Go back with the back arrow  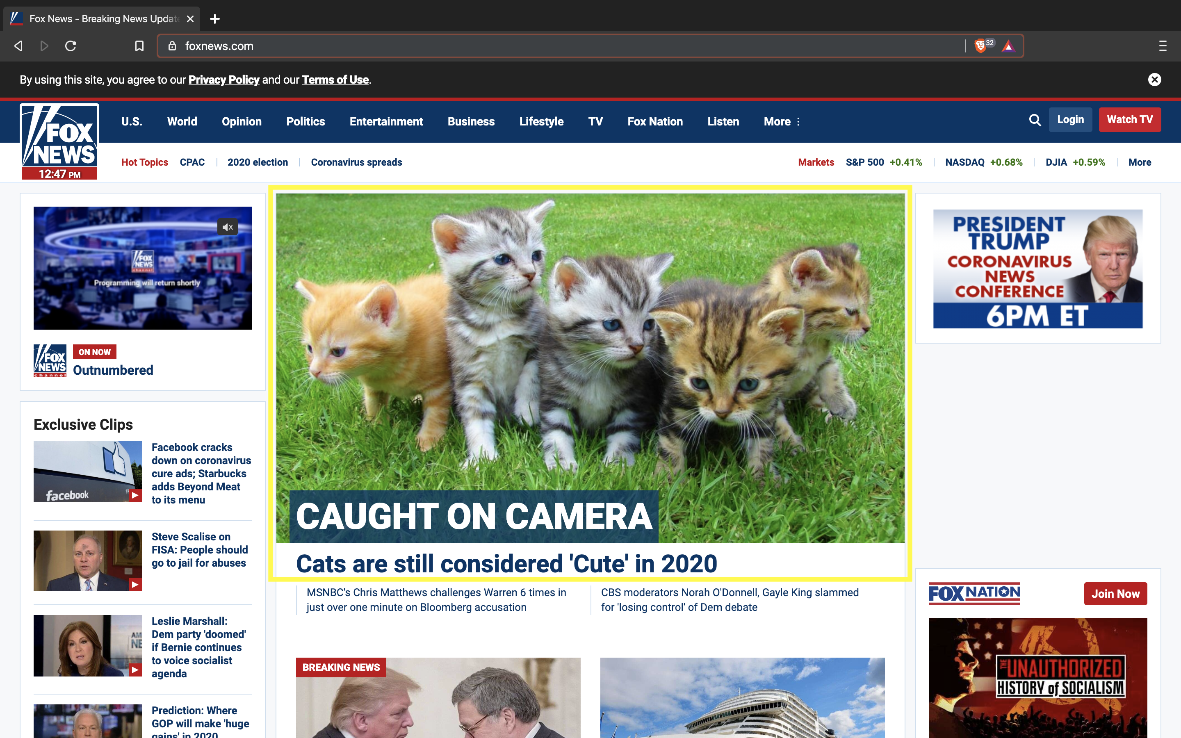[x=18, y=46]
